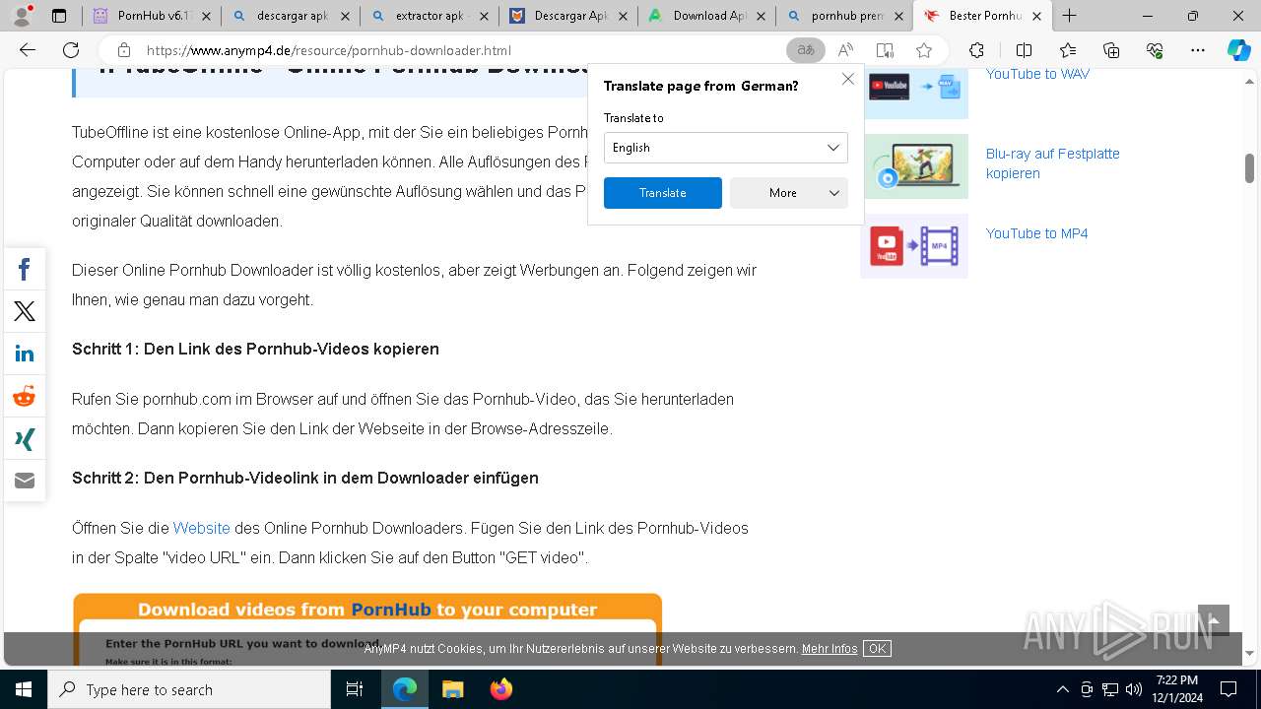This screenshot has width=1261, height=709.
Task: Open the Extensions puzzle icon
Action: tap(976, 50)
